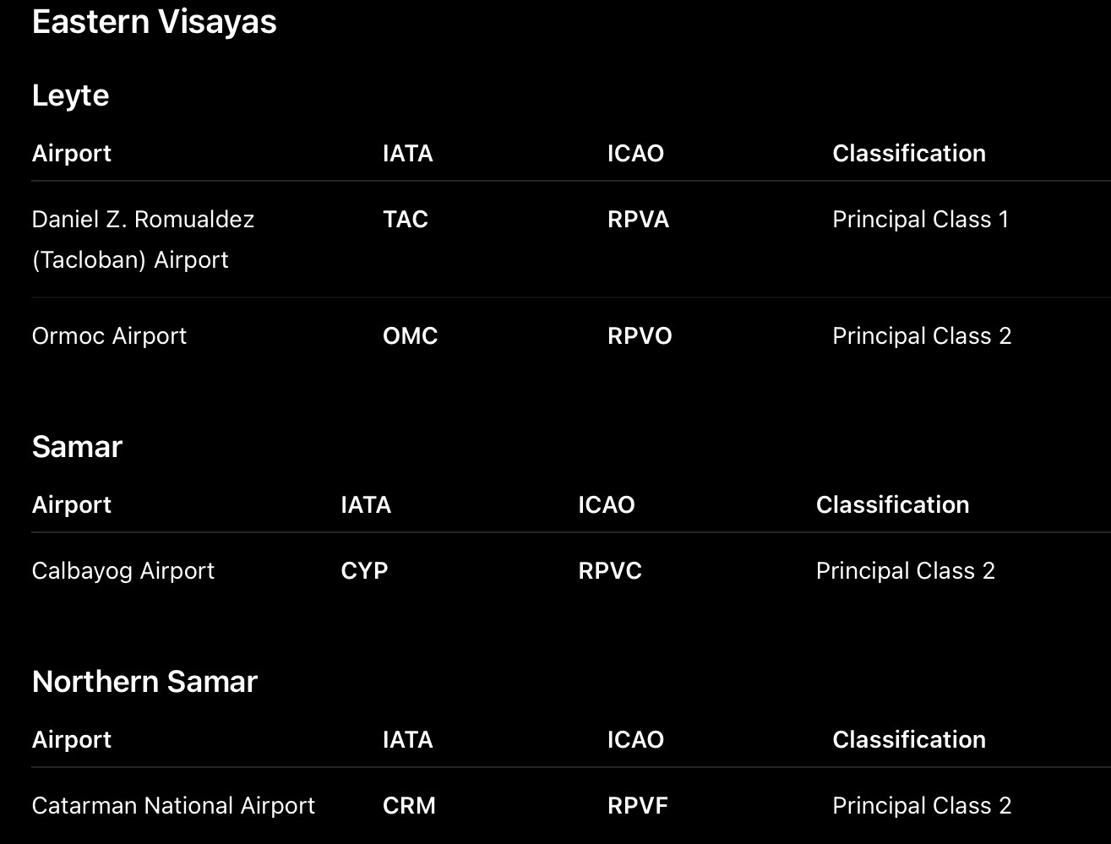Open the Ormoc Airport entry
This screenshot has height=844, width=1111.
click(x=109, y=336)
